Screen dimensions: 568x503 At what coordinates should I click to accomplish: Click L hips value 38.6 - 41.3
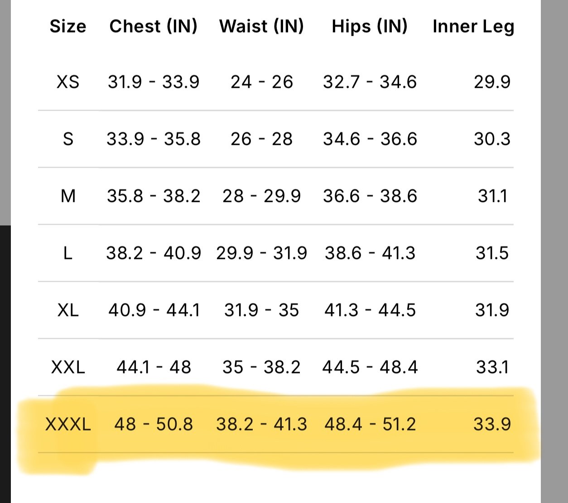coord(370,253)
